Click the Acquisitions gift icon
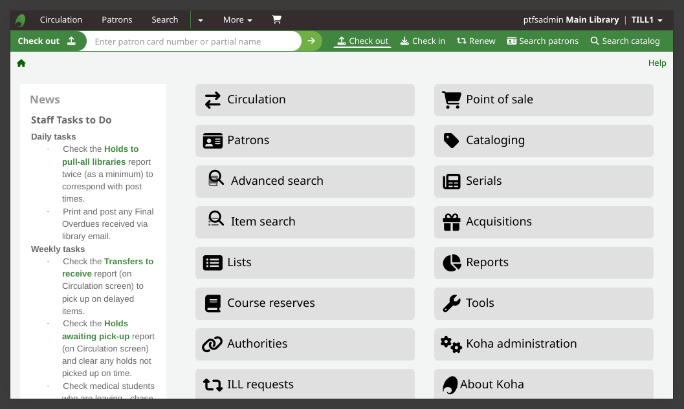Image resolution: width=684 pixels, height=409 pixels. [x=451, y=222]
